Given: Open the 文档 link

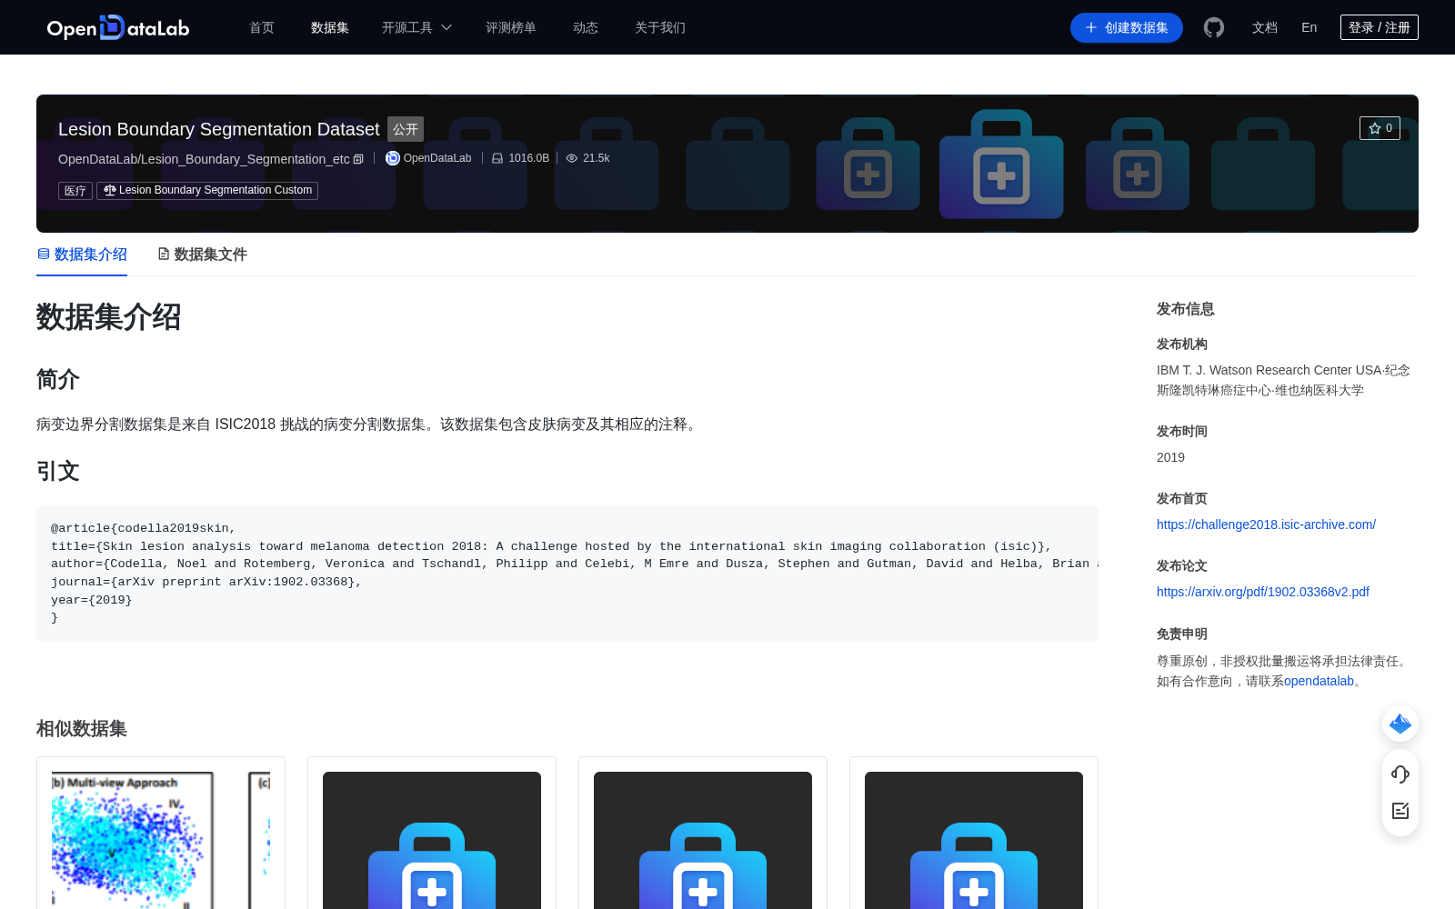Looking at the screenshot, I should click(1265, 27).
